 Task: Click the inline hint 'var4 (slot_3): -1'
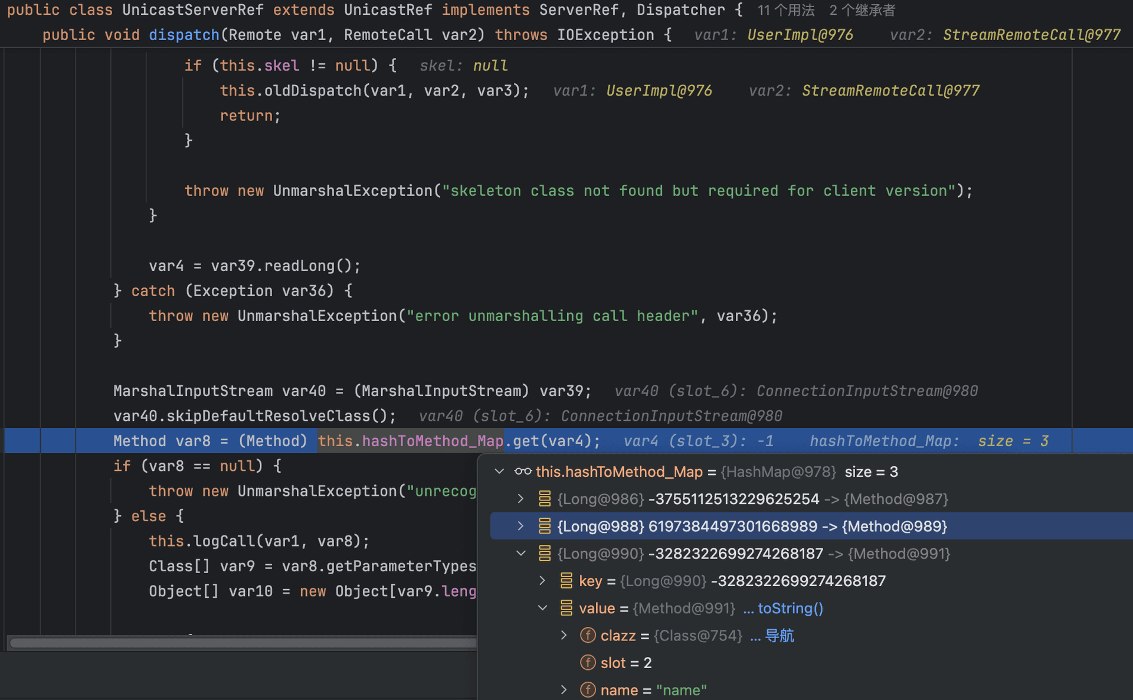pos(698,441)
